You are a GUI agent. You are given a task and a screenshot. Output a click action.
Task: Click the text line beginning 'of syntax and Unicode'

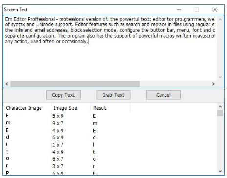coord(110,24)
